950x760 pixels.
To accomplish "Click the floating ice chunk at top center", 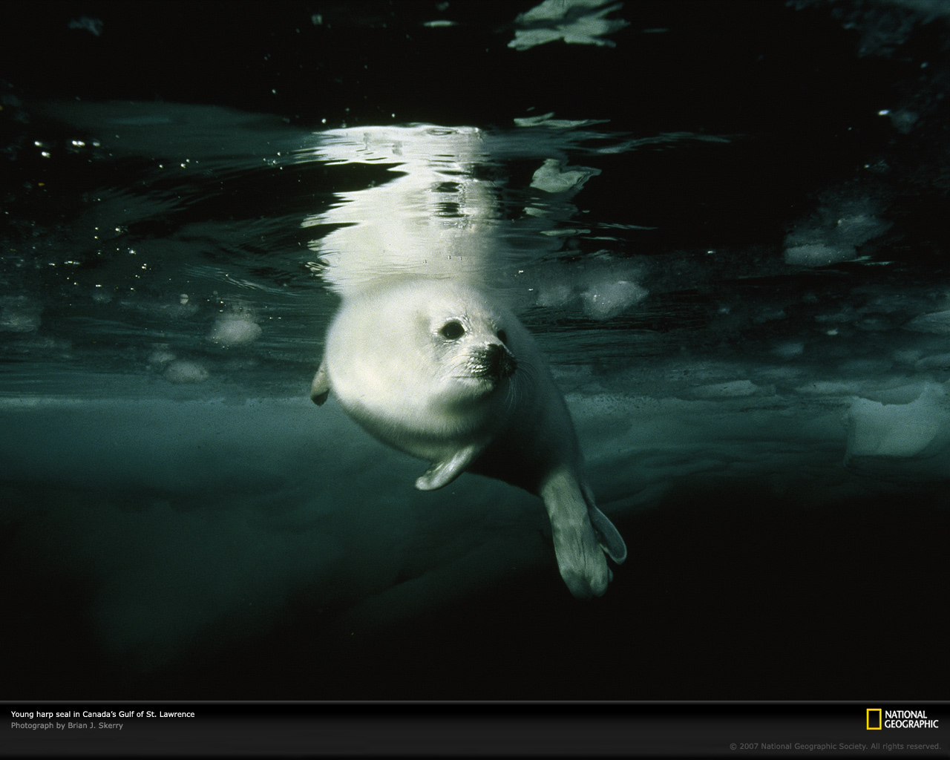I will (x=568, y=24).
